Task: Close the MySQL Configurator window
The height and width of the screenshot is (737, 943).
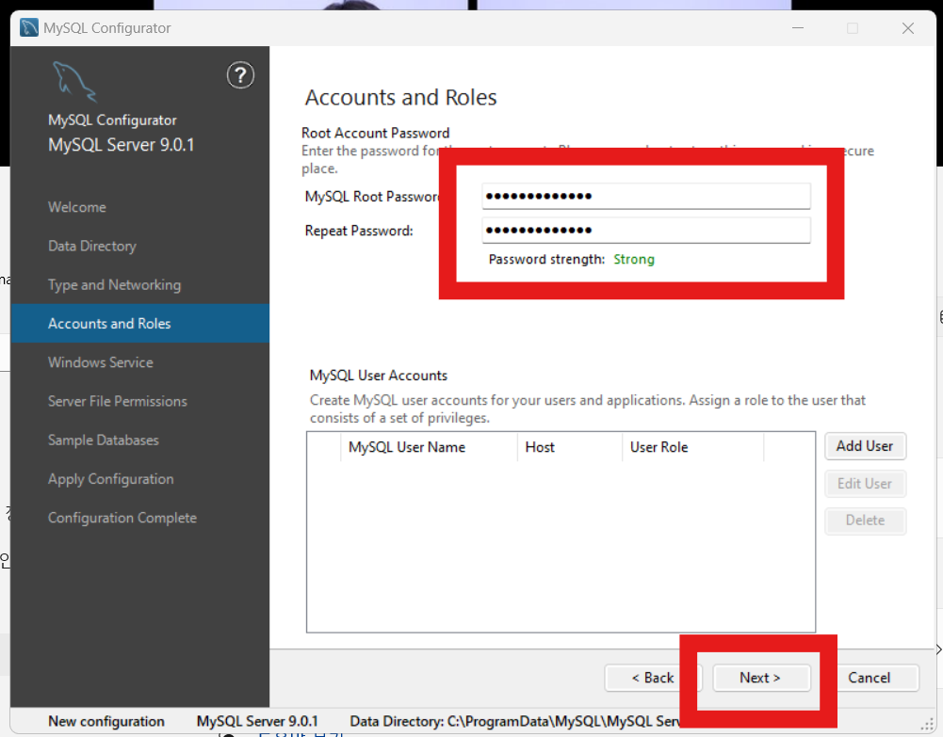Action: point(908,28)
